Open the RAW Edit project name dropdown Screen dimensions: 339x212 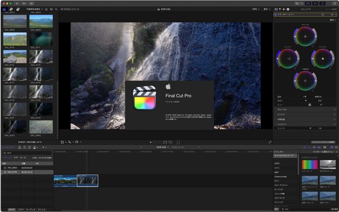tap(162, 147)
